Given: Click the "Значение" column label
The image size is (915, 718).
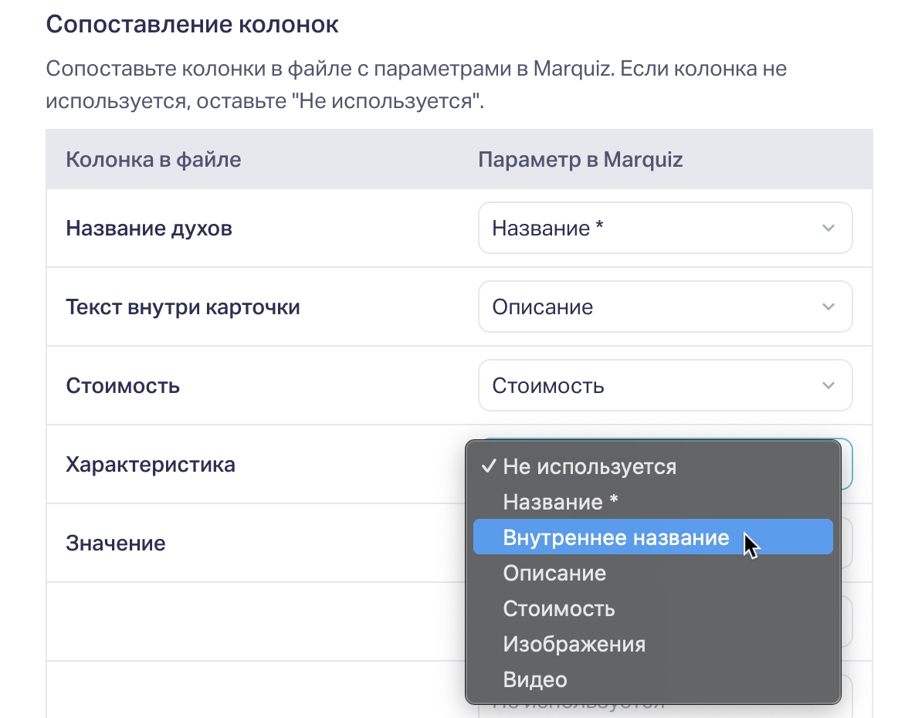Looking at the screenshot, I should 116,544.
